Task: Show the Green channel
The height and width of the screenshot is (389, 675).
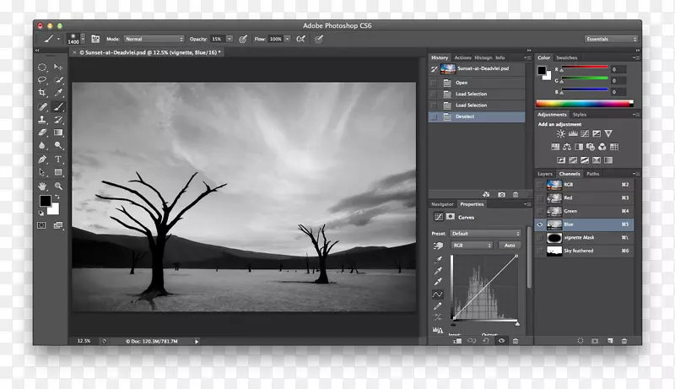Action: click(540, 211)
